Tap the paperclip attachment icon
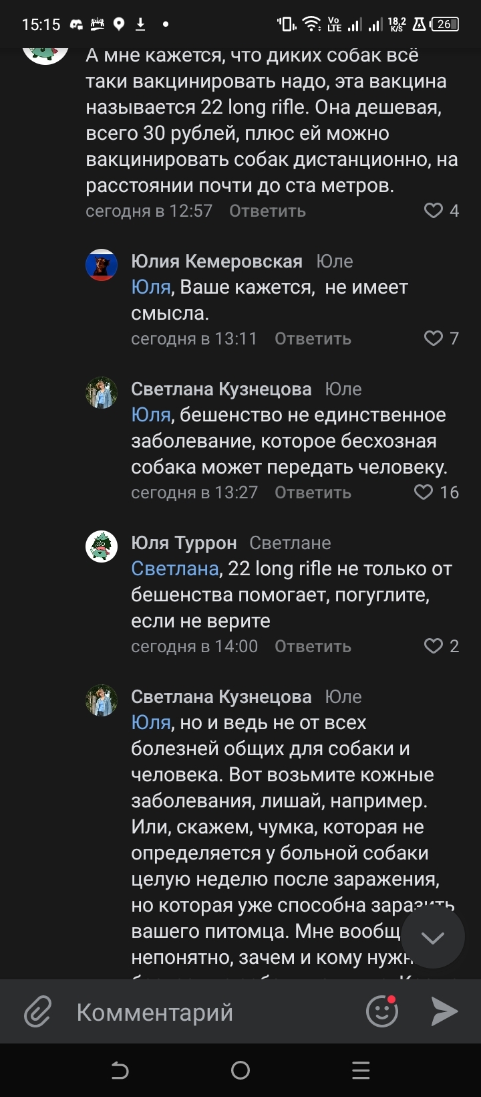The width and height of the screenshot is (481, 1097). pos(37,1011)
